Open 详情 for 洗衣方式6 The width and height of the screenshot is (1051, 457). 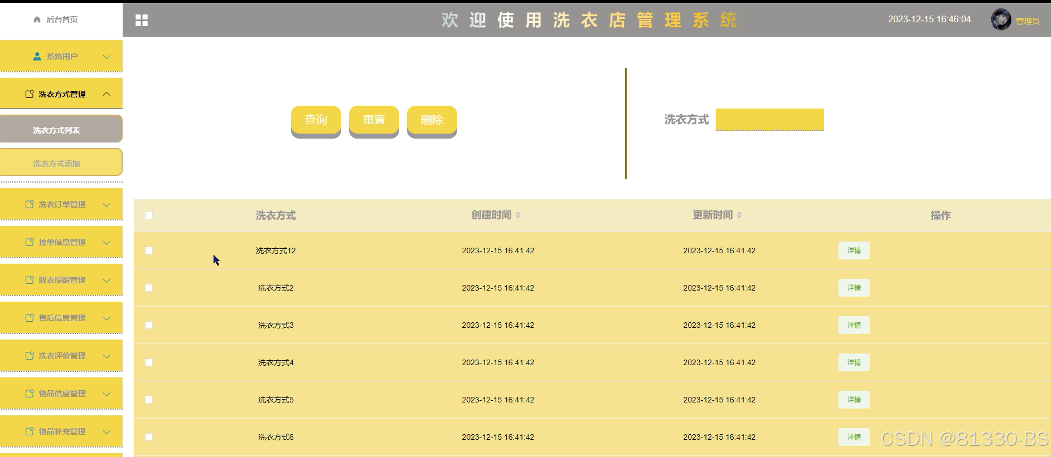(x=854, y=437)
